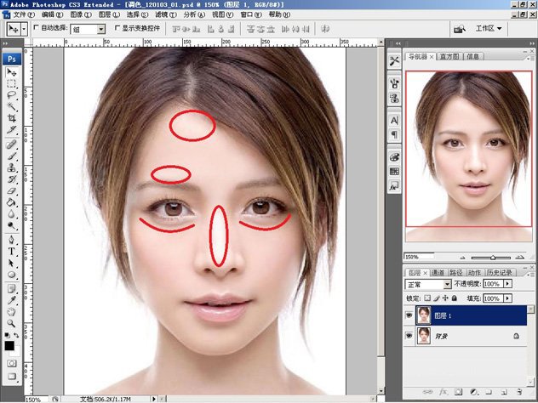538x403 pixels.
Task: Select the Move tool in the toolbox
Action: tap(12, 73)
